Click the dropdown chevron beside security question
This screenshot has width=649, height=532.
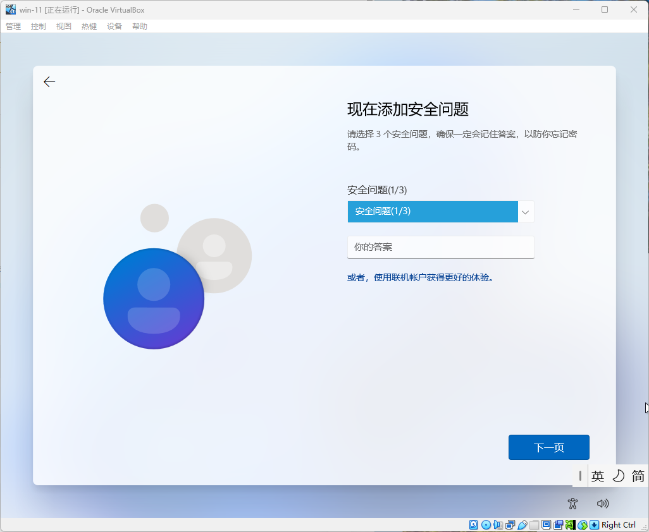tap(526, 212)
